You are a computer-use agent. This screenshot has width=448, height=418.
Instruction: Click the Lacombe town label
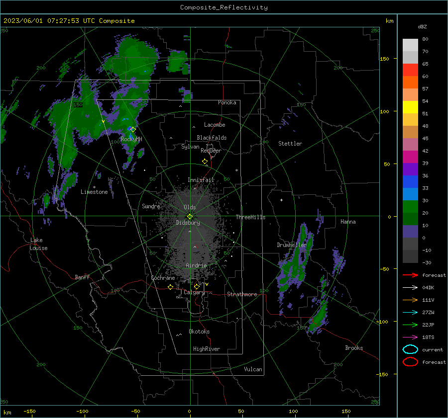pos(215,125)
